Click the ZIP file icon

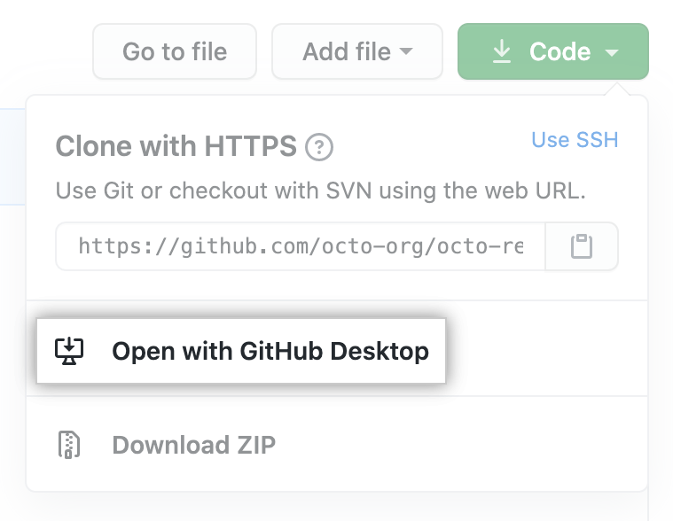[69, 445]
